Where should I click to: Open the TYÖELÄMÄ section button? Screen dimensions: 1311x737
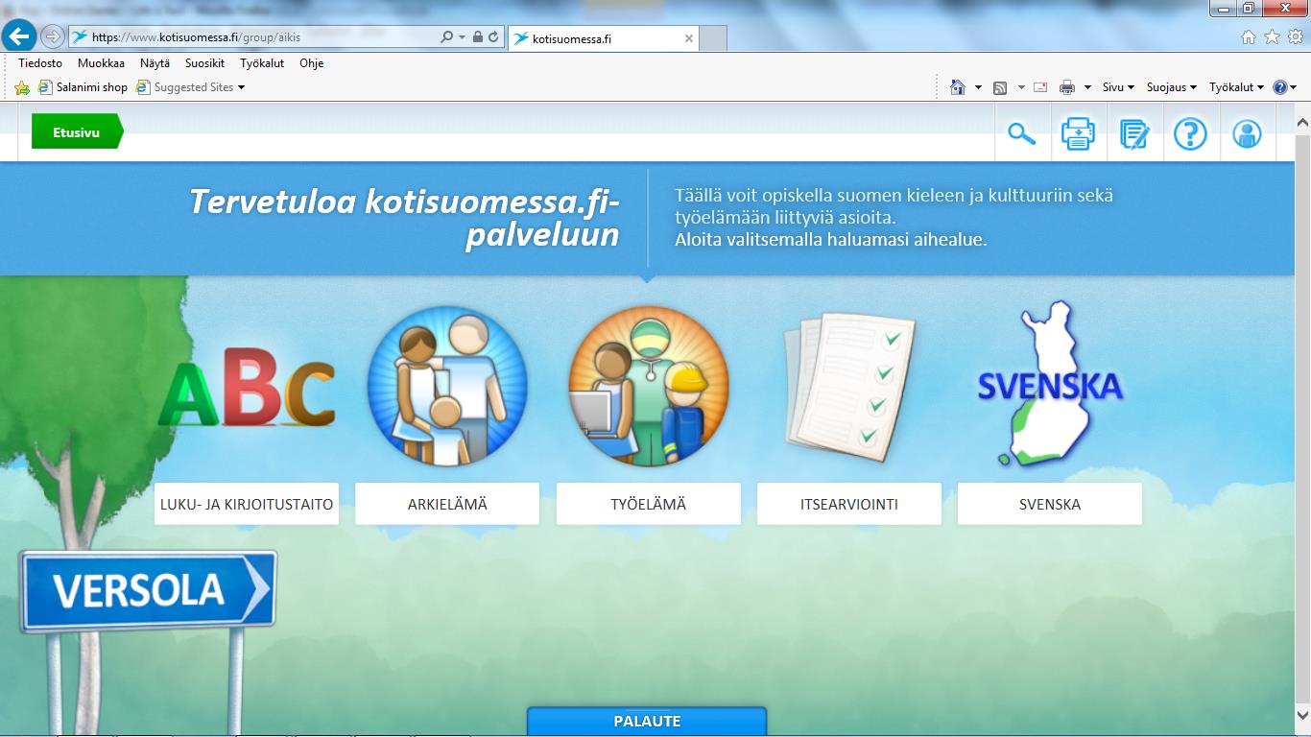(649, 504)
